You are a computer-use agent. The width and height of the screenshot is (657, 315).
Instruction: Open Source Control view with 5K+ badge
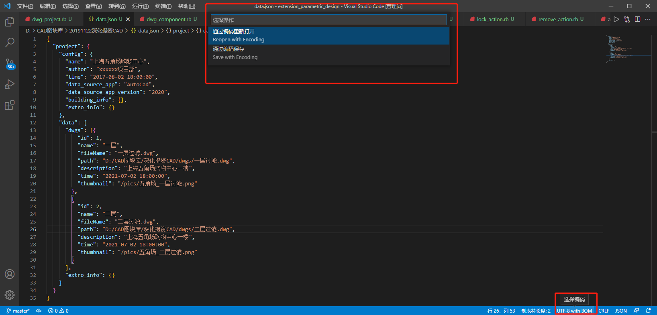10,63
